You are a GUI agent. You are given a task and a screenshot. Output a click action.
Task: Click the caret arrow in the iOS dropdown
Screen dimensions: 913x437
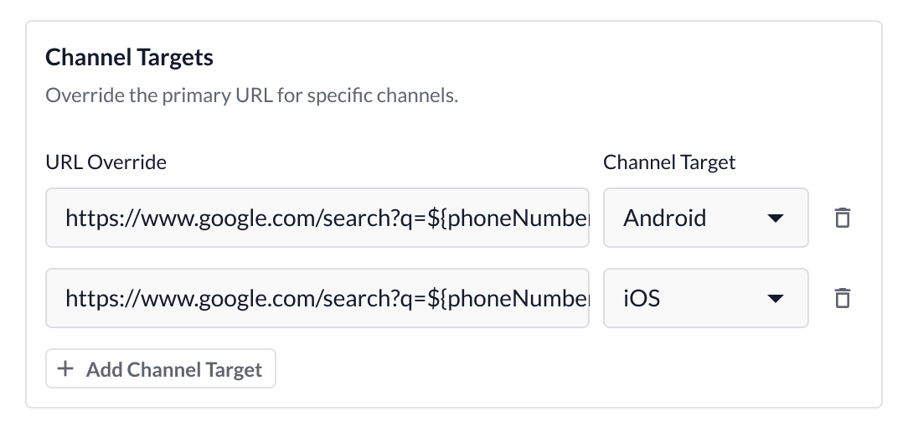[x=775, y=298]
